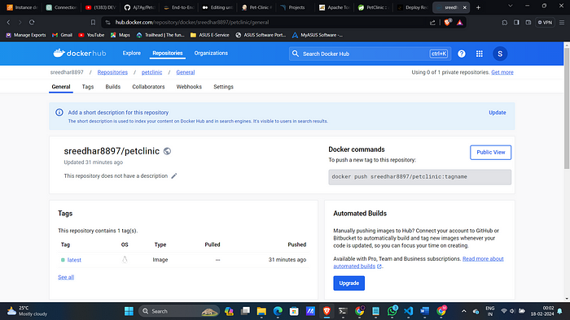
Task: Open a new browser tab with plus
Action: pyautogui.click(x=479, y=7)
